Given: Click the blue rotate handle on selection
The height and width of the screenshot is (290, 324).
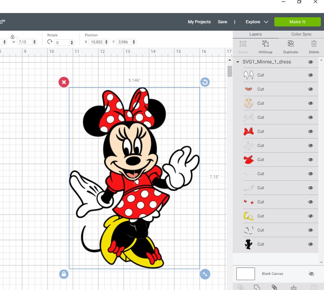Looking at the screenshot, I should (x=205, y=82).
